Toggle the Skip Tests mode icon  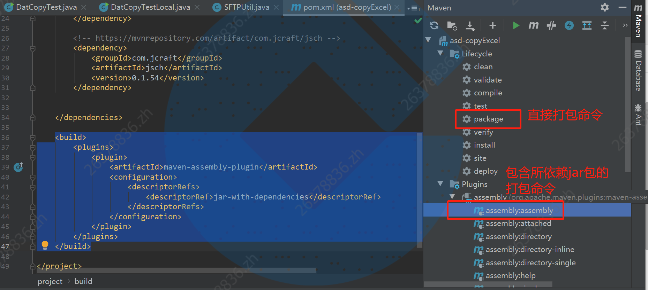[551, 25]
